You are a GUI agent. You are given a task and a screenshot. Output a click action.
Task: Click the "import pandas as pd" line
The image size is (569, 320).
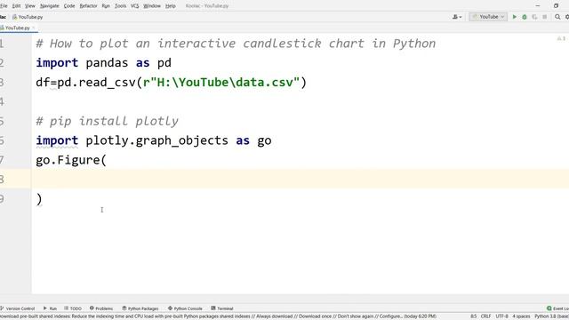coord(103,63)
